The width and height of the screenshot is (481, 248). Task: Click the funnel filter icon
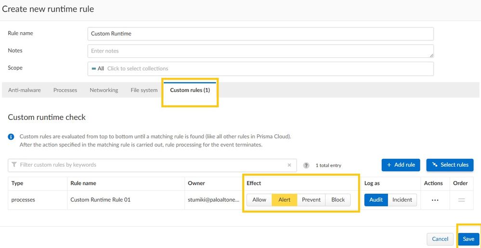pyautogui.click(x=14, y=165)
